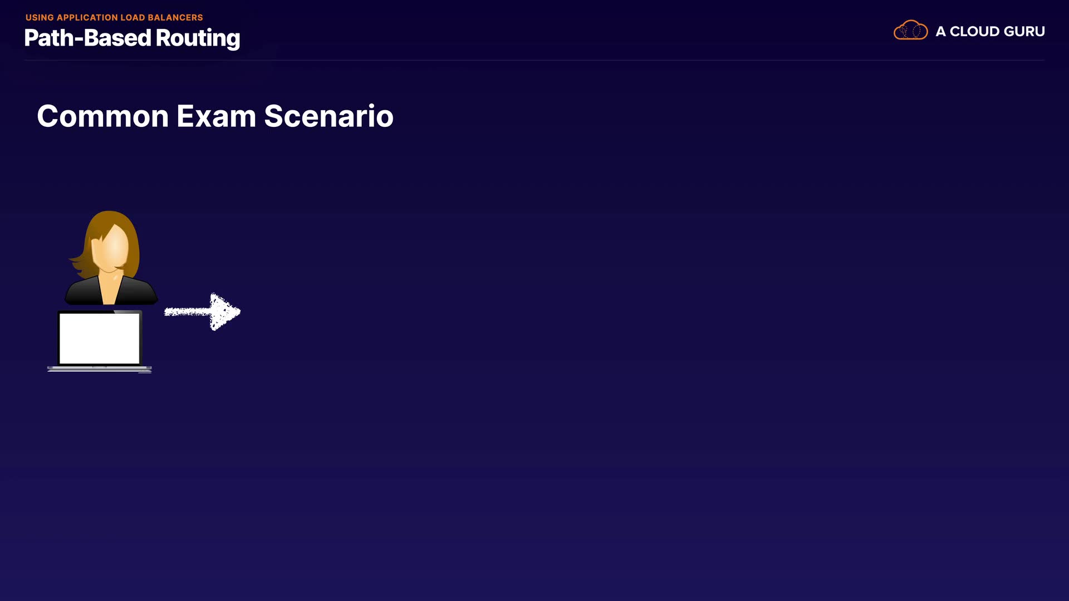The image size is (1069, 601).
Task: Click the orange word "USING"
Action: [x=40, y=18]
